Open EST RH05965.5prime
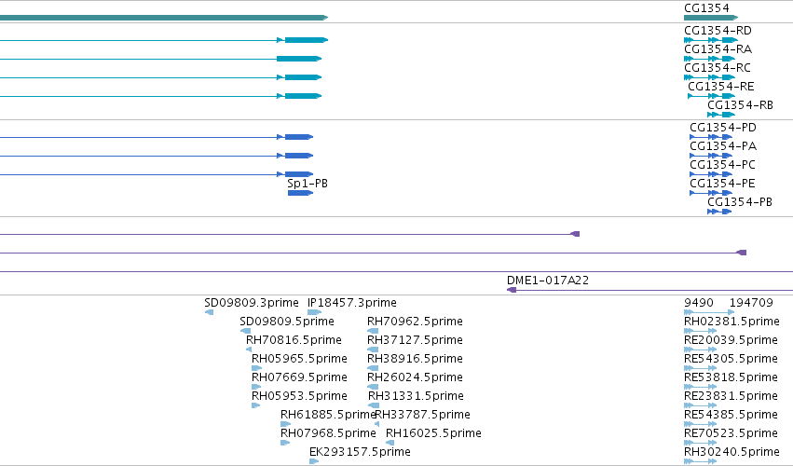Image resolution: width=793 pixels, height=466 pixels. coord(299,359)
